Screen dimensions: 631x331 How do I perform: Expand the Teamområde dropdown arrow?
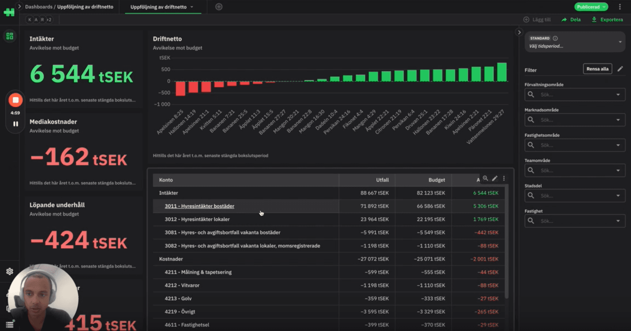(x=618, y=170)
